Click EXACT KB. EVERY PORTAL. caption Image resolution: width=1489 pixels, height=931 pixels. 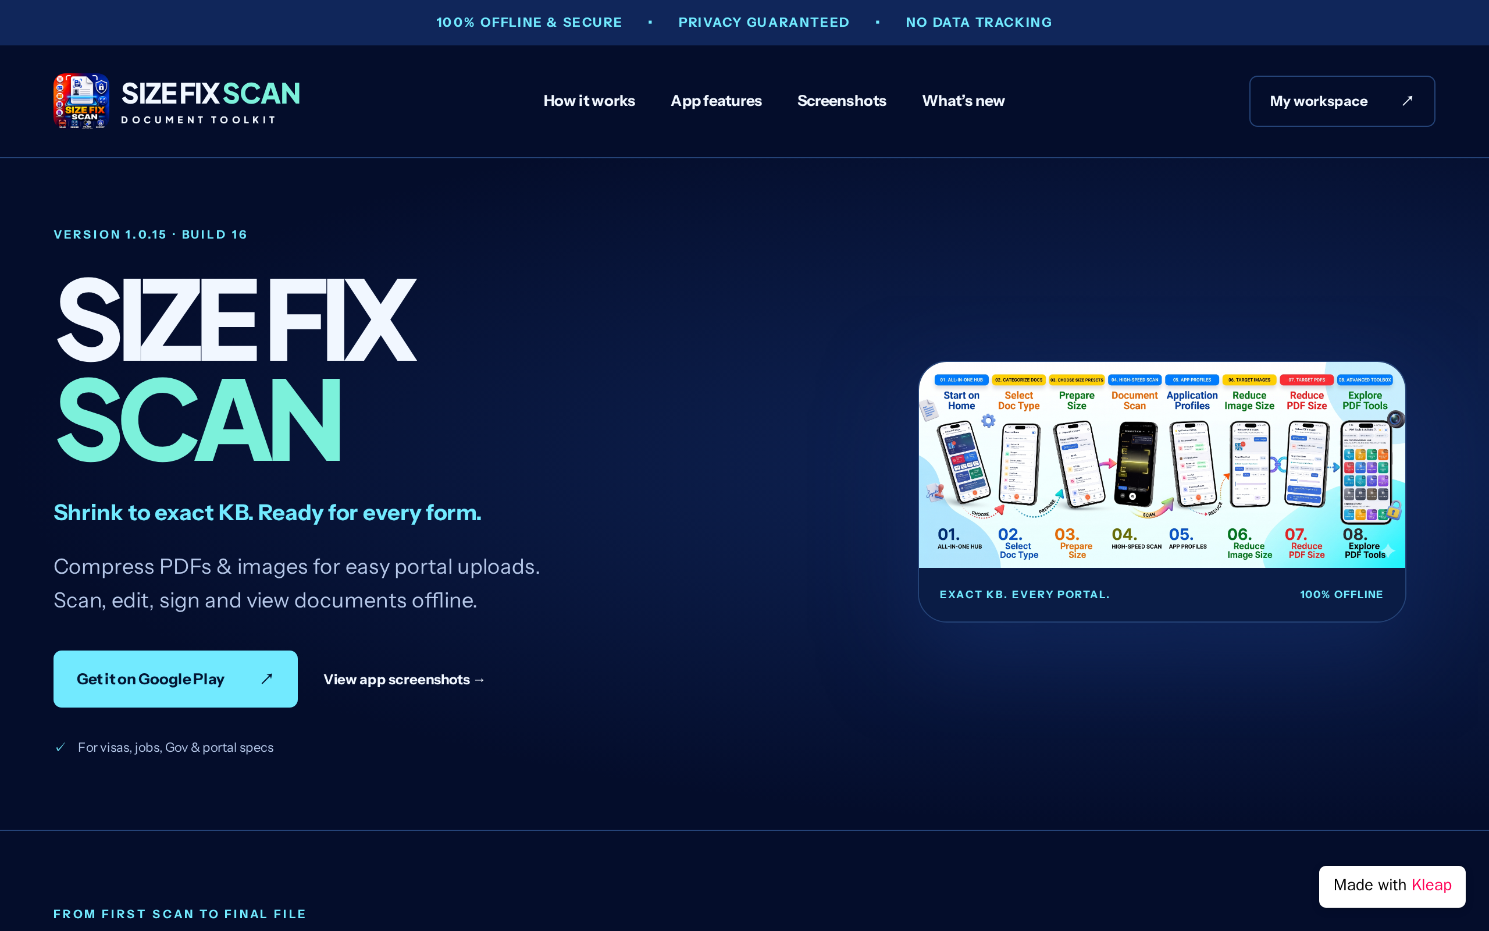(x=1024, y=595)
